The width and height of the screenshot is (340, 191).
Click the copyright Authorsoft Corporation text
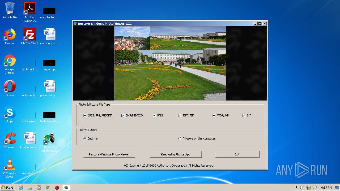[x=169, y=166]
